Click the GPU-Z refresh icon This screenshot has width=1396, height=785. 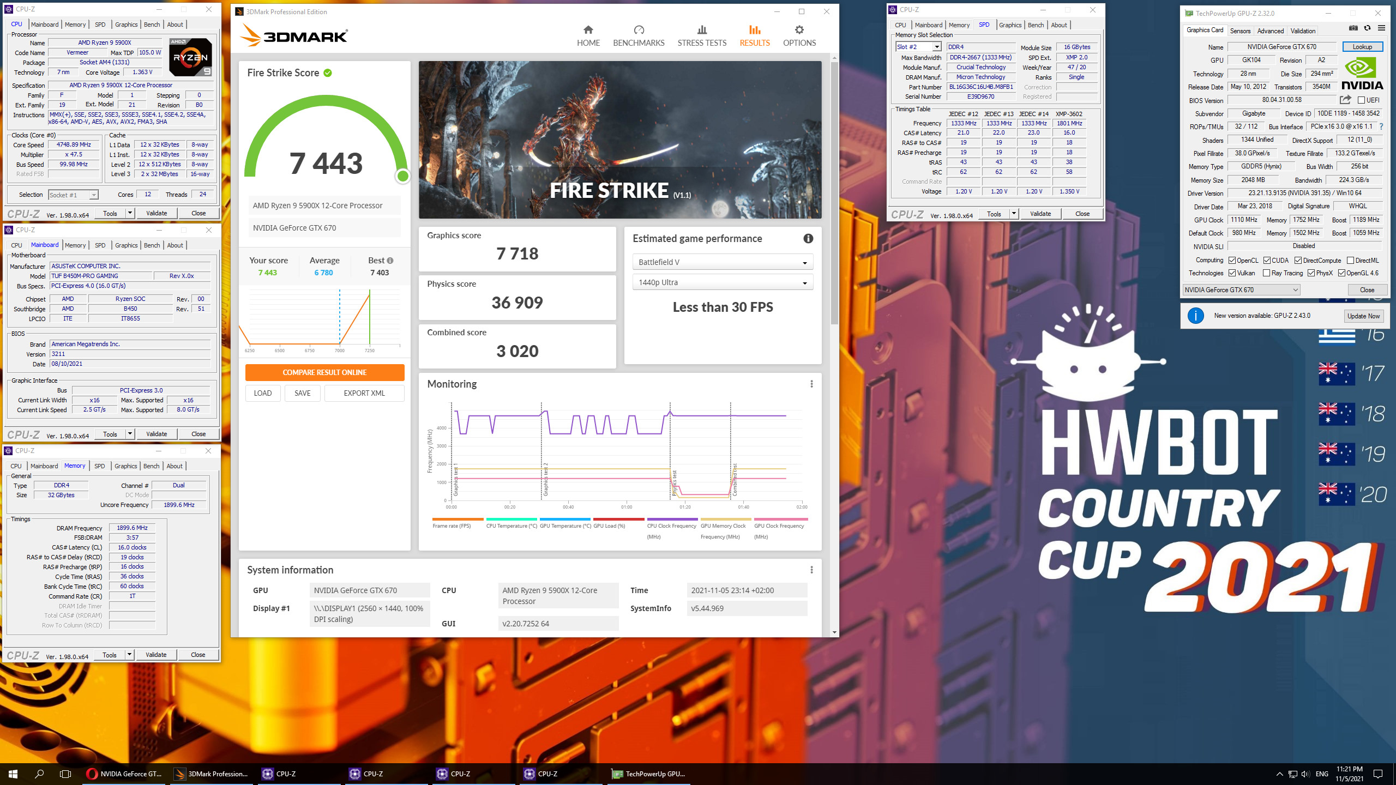pyautogui.click(x=1367, y=28)
